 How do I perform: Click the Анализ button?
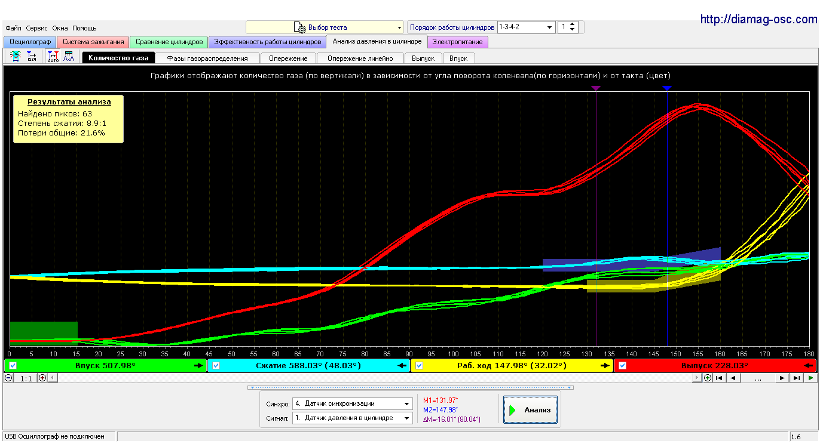[531, 410]
